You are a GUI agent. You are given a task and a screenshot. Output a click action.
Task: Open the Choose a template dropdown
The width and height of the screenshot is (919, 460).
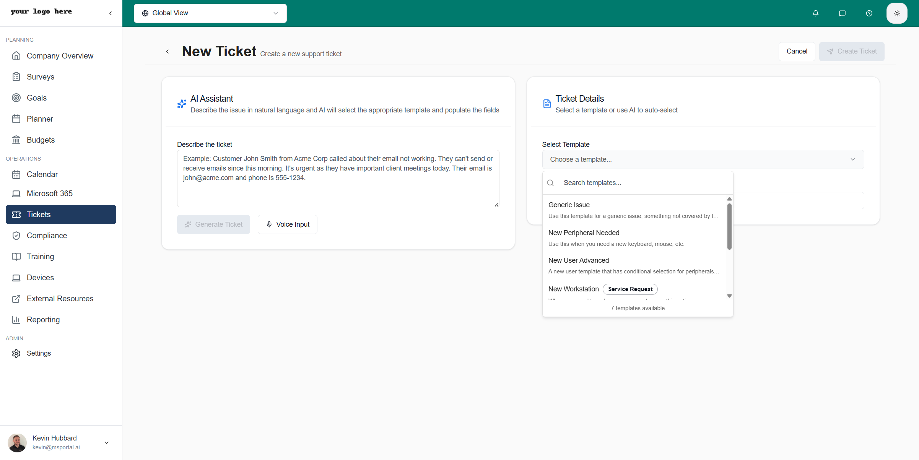[703, 159]
